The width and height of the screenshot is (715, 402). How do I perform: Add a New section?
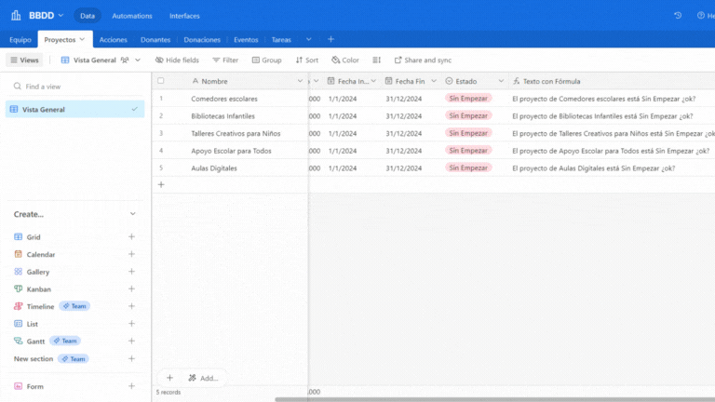coord(132,358)
